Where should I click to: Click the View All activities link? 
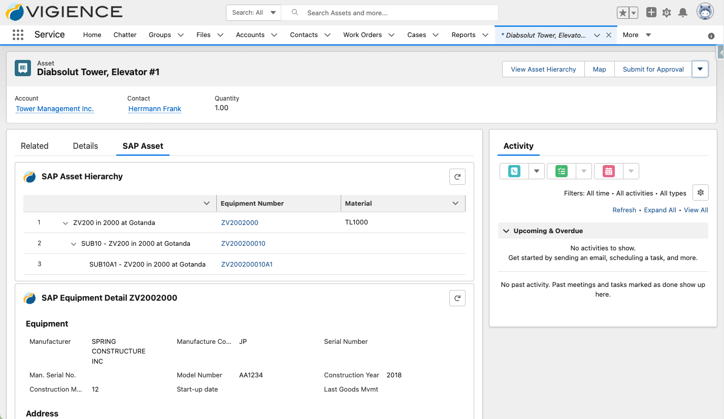click(696, 210)
